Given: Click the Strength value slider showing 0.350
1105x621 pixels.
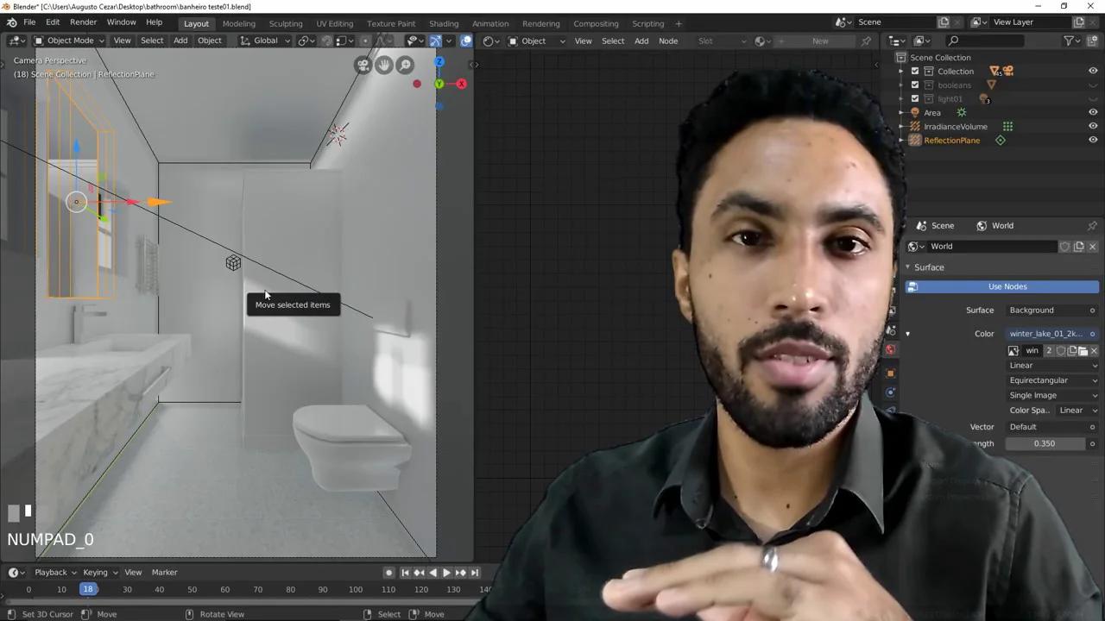Looking at the screenshot, I should (1044, 443).
